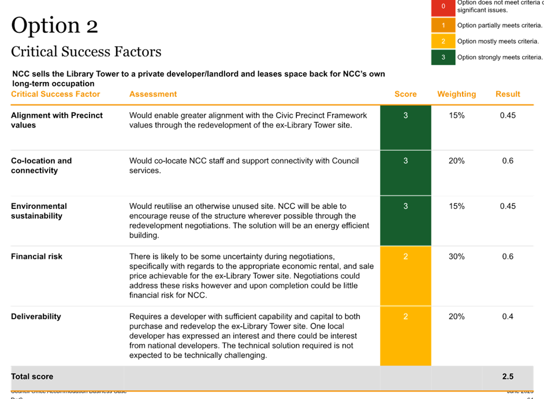This screenshot has height=399, width=544.
Task: Click the dark green legend swatch labeled 3
Action: click(x=443, y=57)
